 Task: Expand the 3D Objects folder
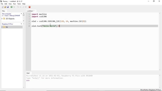click(x=2, y=18)
